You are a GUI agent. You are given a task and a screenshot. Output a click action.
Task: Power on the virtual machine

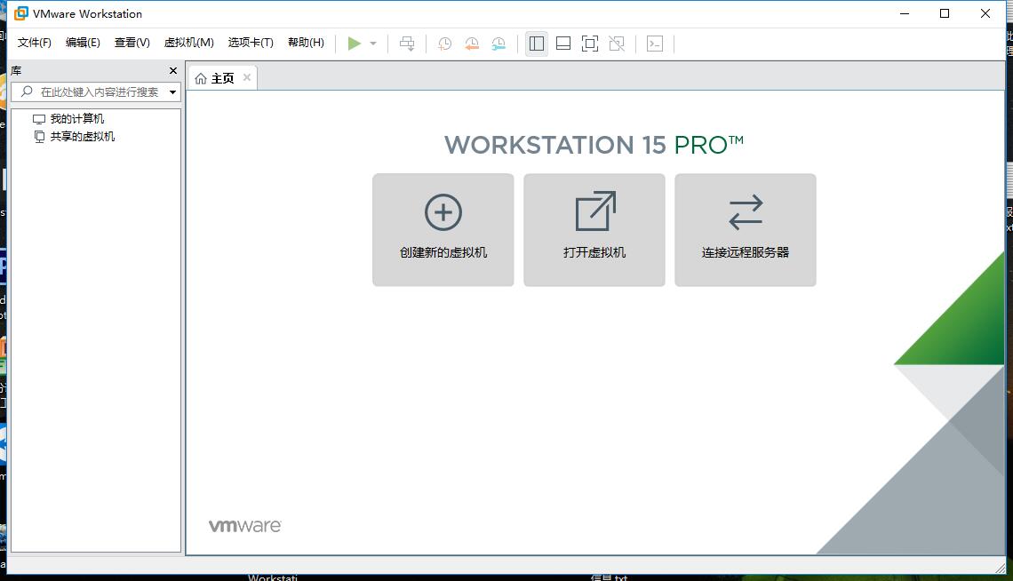point(354,43)
